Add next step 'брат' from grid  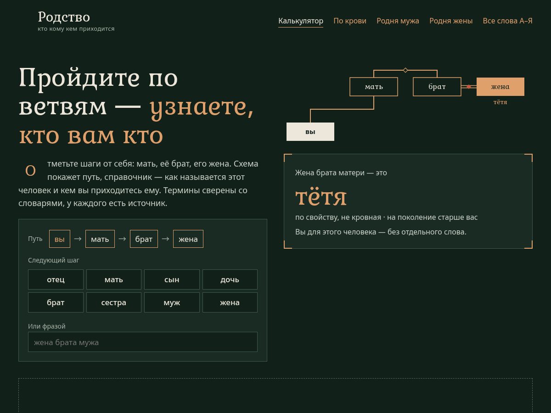point(56,302)
